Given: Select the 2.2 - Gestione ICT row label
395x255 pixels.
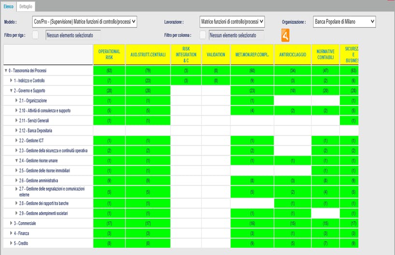Looking at the screenshot, I should pos(31,141).
